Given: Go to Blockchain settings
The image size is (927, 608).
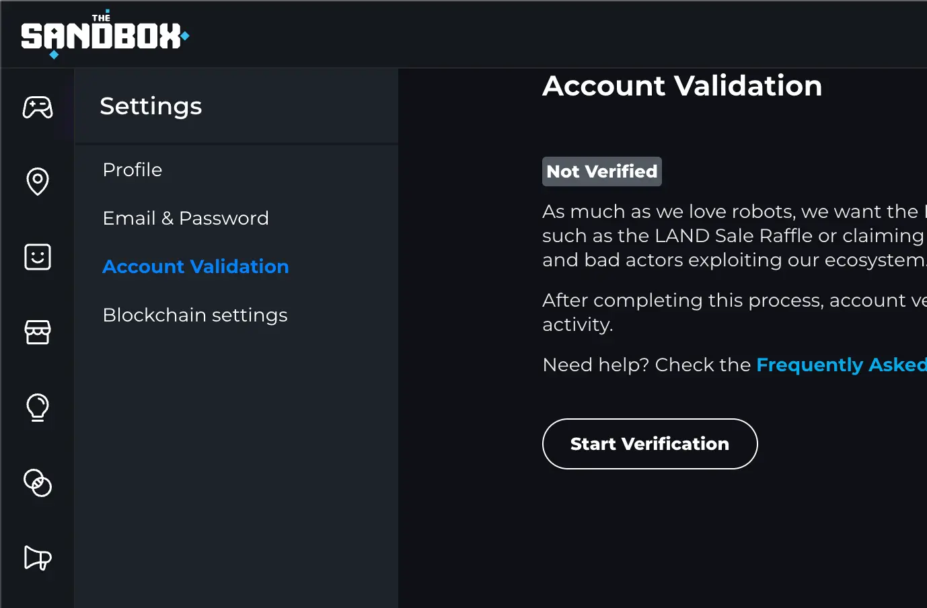Looking at the screenshot, I should click(x=195, y=315).
